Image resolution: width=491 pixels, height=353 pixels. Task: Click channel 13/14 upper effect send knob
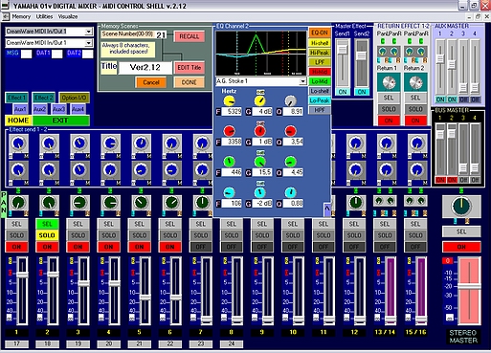(x=387, y=143)
